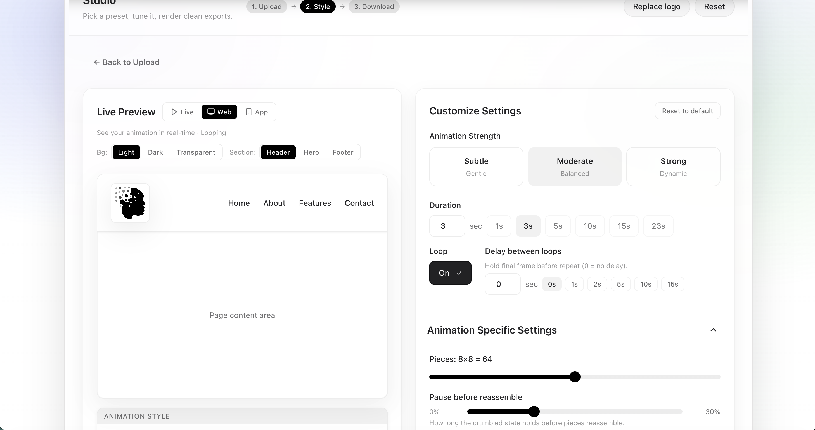Collapse the Animation Specific Settings section
815x430 pixels.
pos(713,330)
